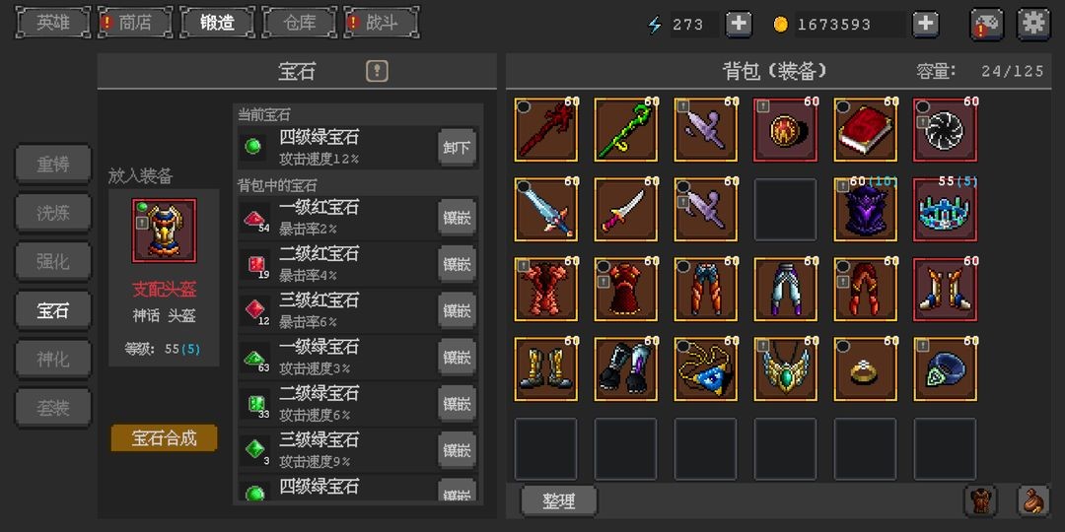Screen dimensions: 1065x532
Task: Switch backpack to armor category icon
Action: (981, 500)
